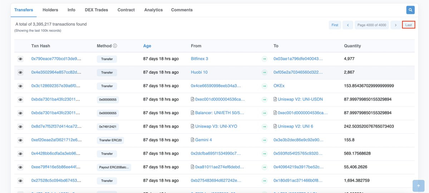Jump to First page

click(x=335, y=25)
